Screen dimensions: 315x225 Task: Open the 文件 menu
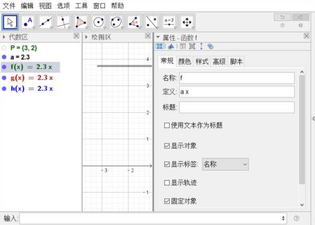pyautogui.click(x=9, y=6)
